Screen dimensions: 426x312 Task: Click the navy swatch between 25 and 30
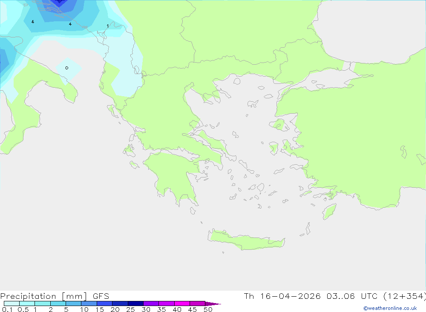pos(135,303)
